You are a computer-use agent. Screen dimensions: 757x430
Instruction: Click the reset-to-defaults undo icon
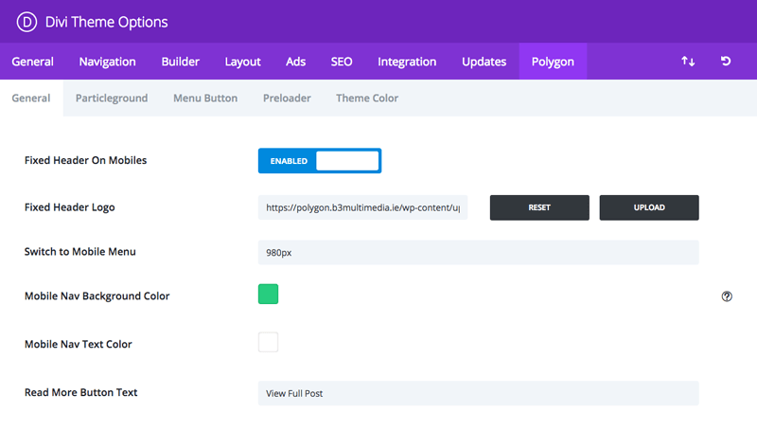[x=726, y=61]
